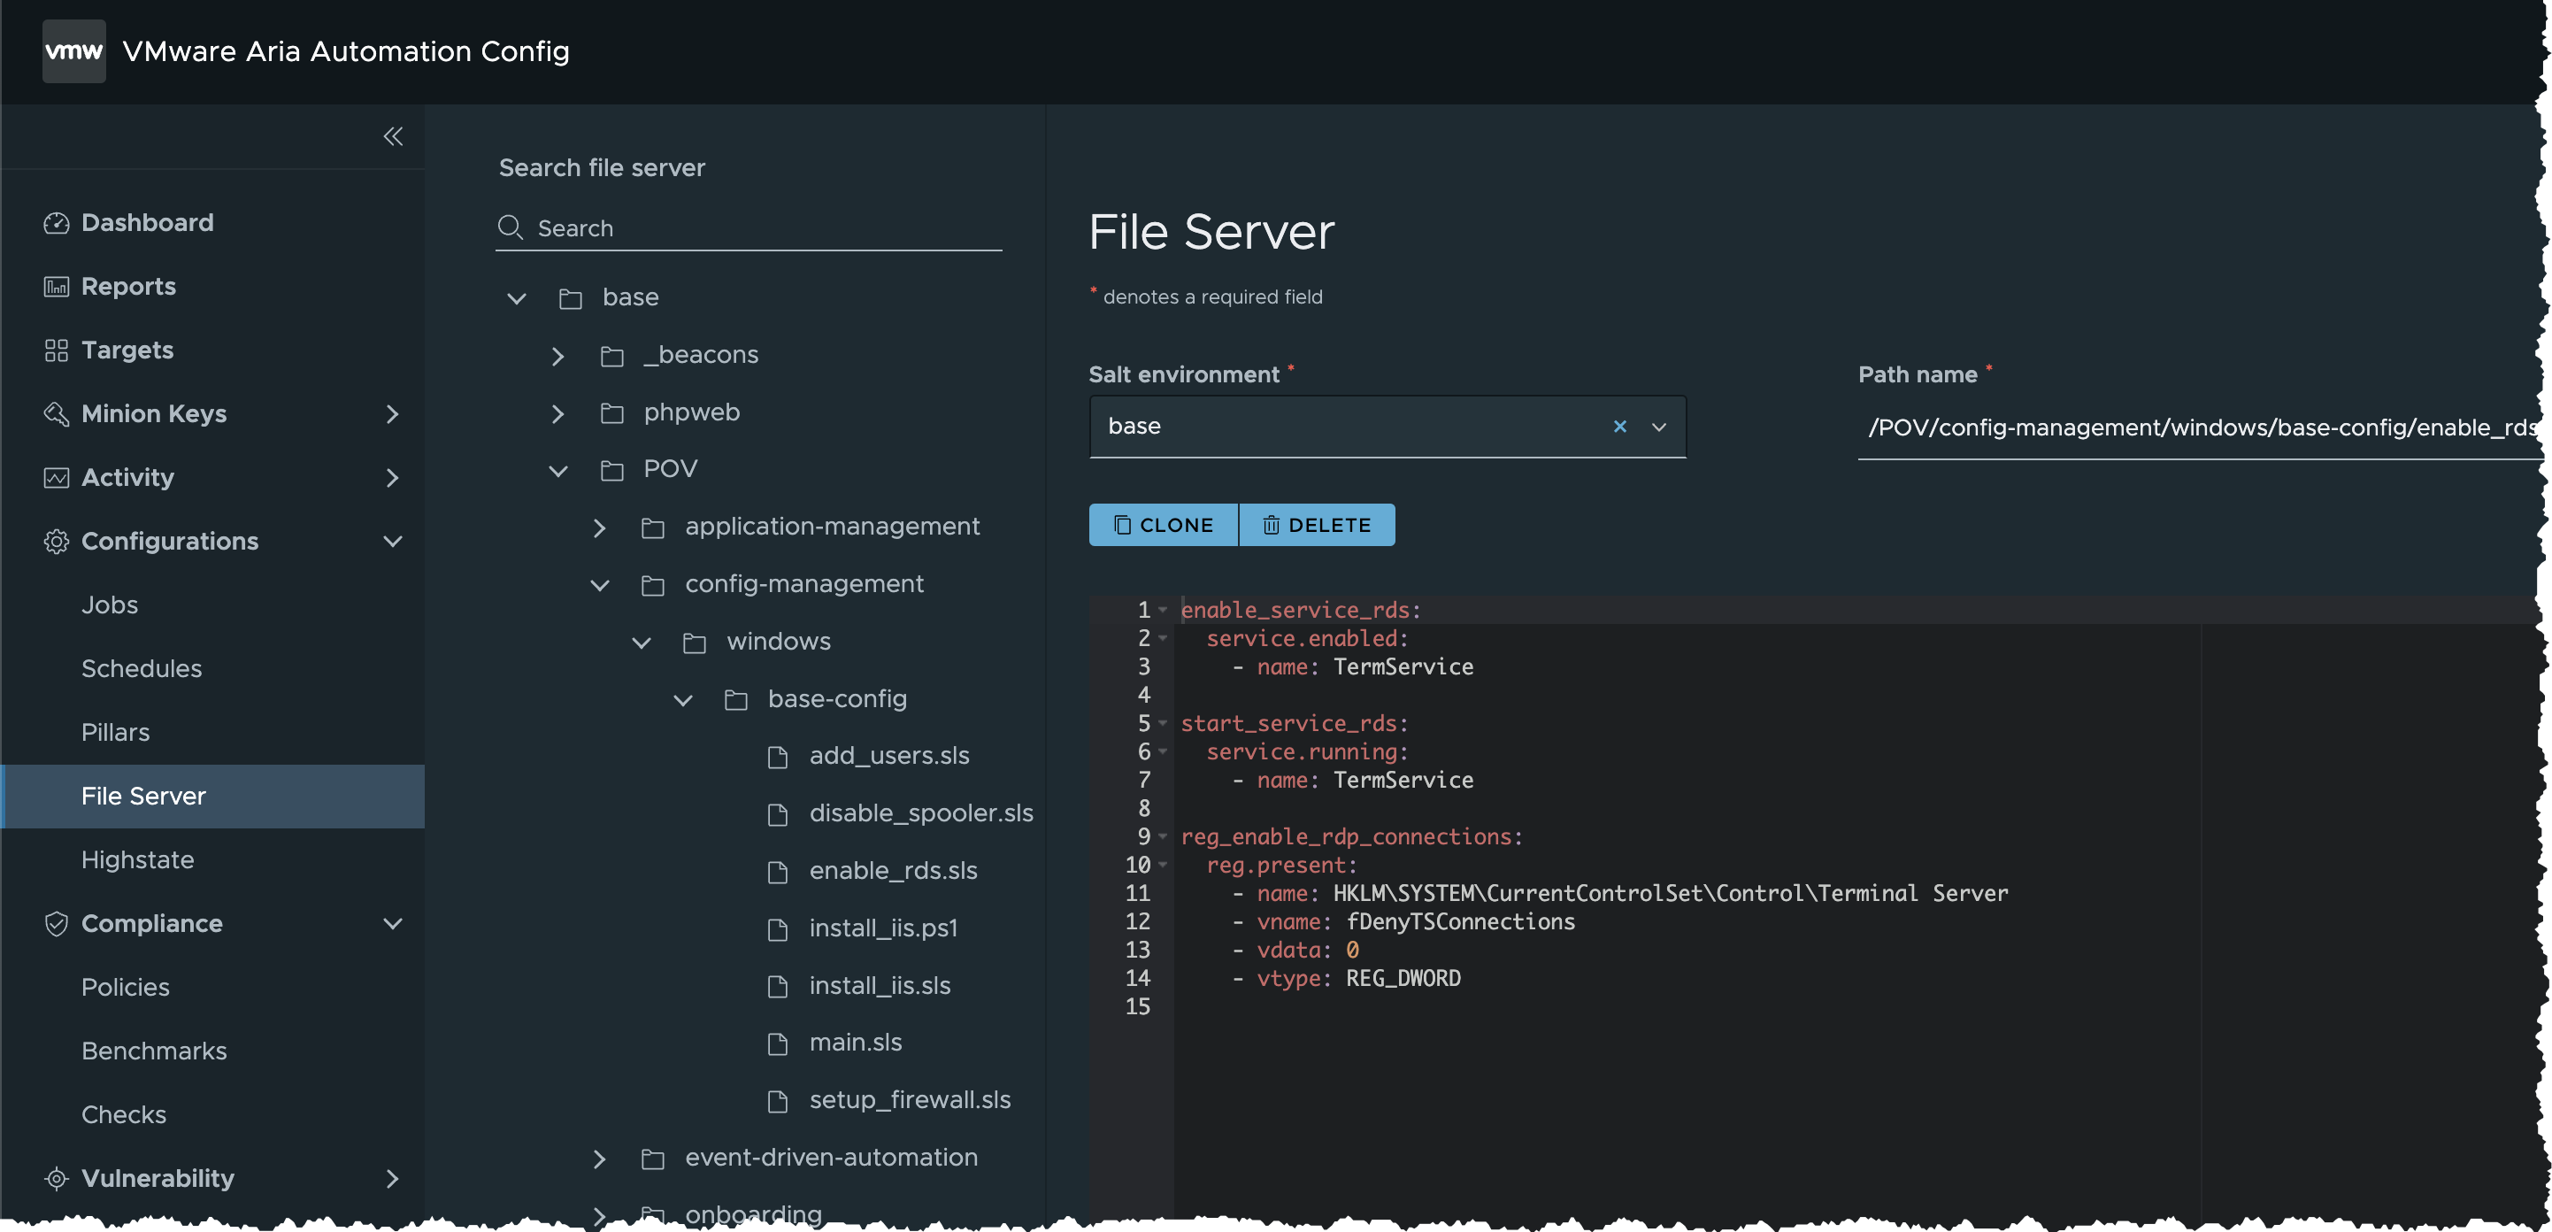Screen dimensions: 2552x1232
Task: Click the Vulnerability target icon
Action: pyautogui.click(x=57, y=1179)
